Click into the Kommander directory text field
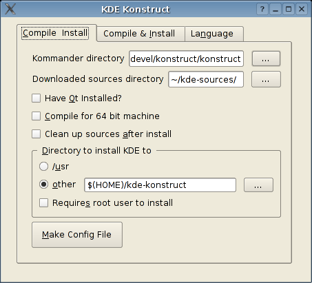 pyautogui.click(x=186, y=59)
